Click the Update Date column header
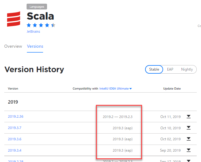This screenshot has width=201, height=162. tap(172, 89)
